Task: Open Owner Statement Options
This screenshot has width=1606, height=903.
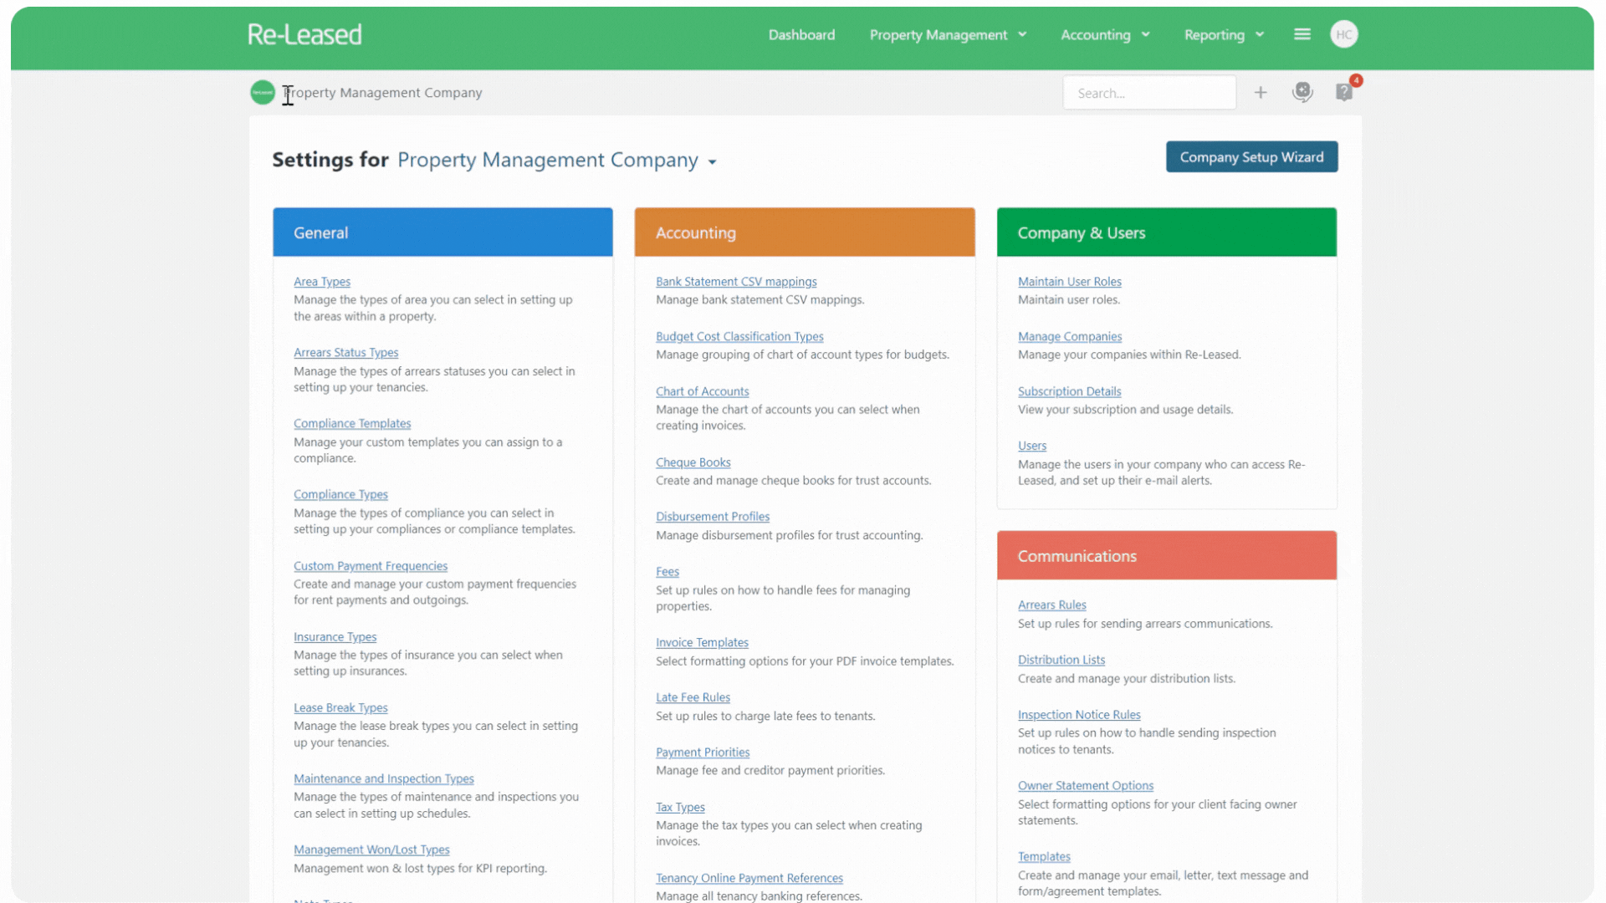Action: tap(1085, 786)
